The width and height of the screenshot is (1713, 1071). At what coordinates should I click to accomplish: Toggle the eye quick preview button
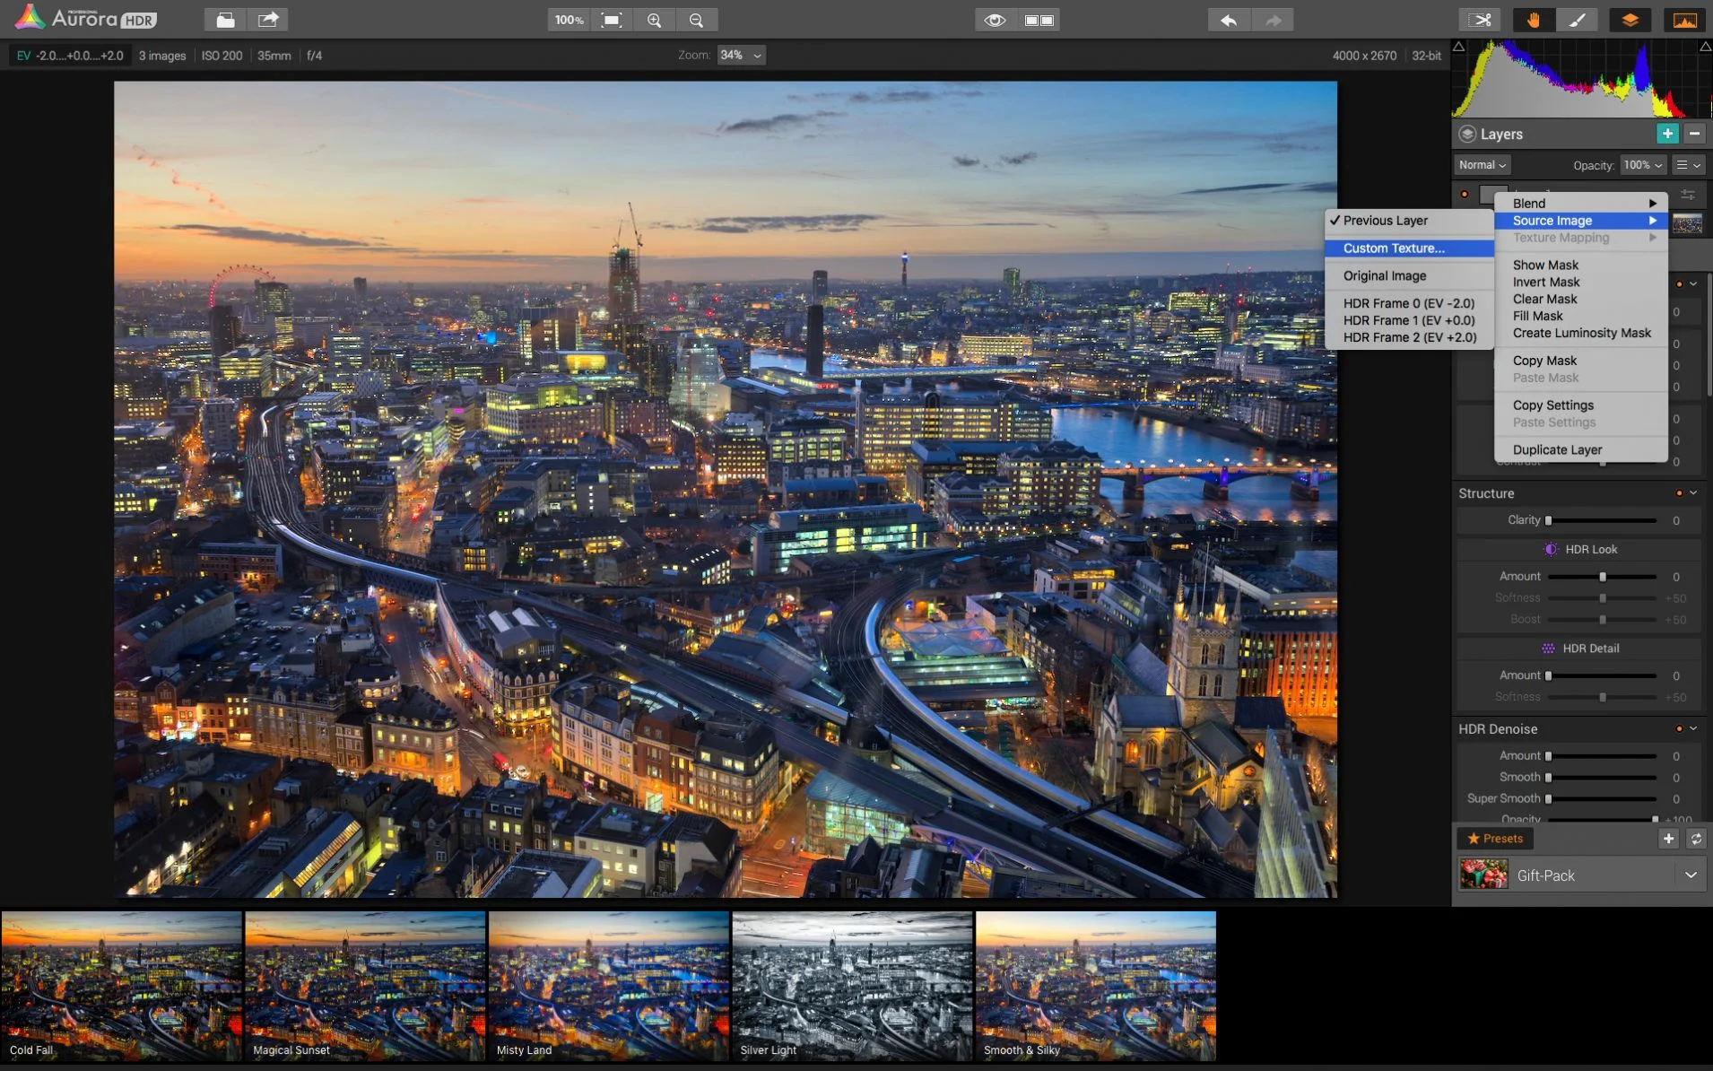click(995, 20)
